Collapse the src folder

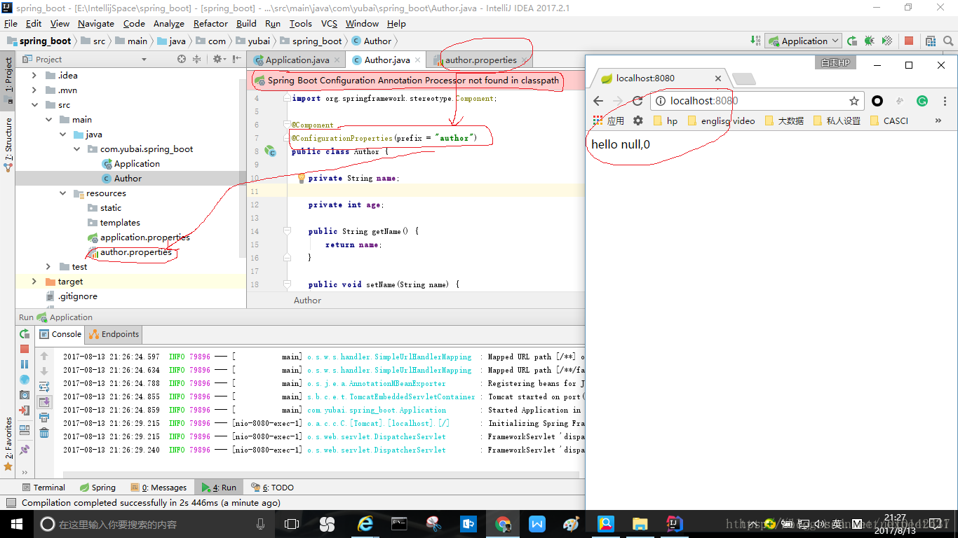pos(34,105)
